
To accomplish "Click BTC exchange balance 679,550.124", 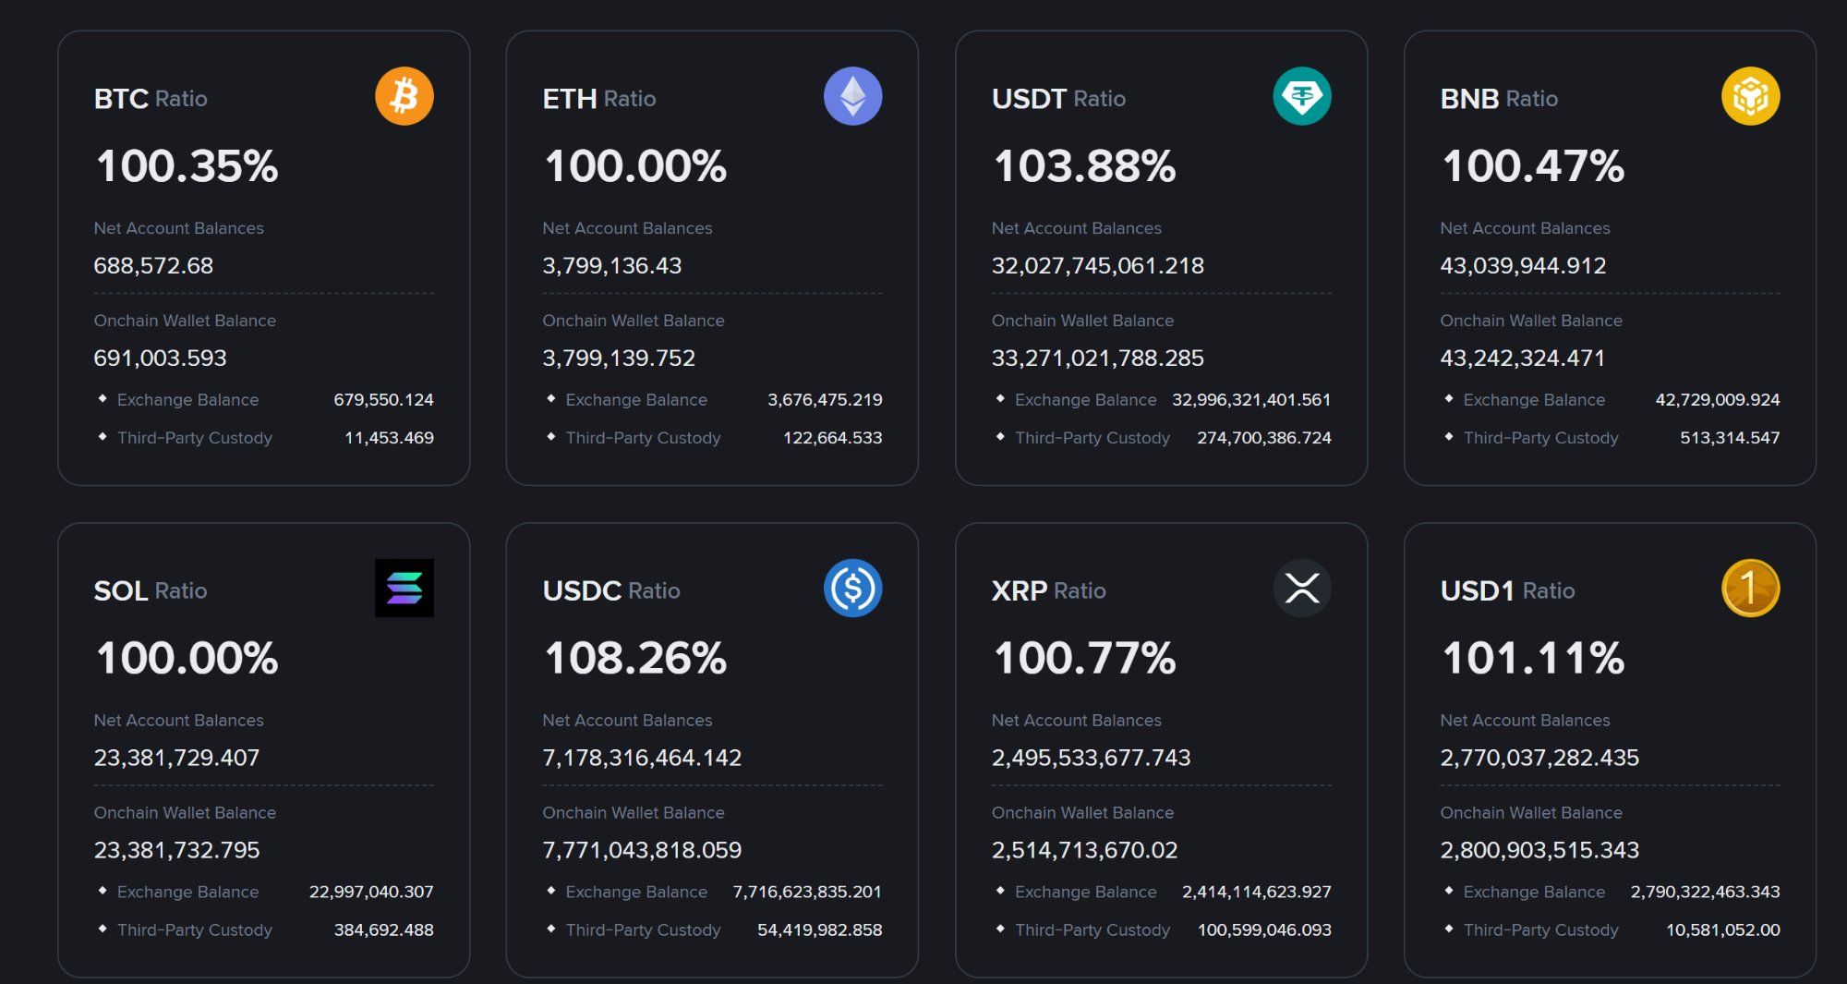I will click(x=383, y=400).
